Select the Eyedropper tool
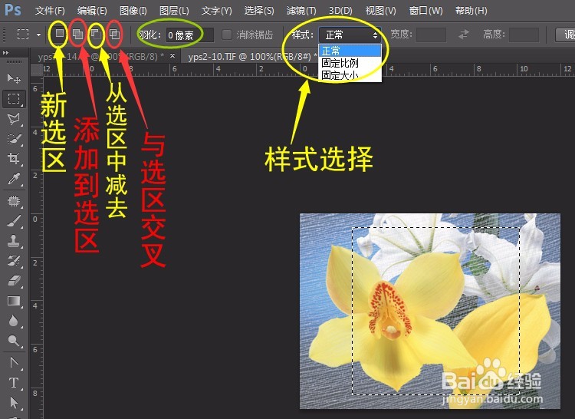 [14, 179]
